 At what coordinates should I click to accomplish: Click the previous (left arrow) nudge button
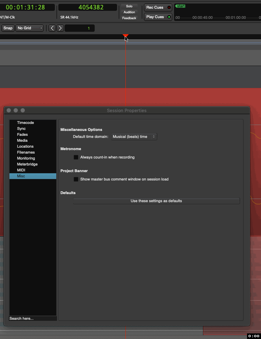point(52,28)
